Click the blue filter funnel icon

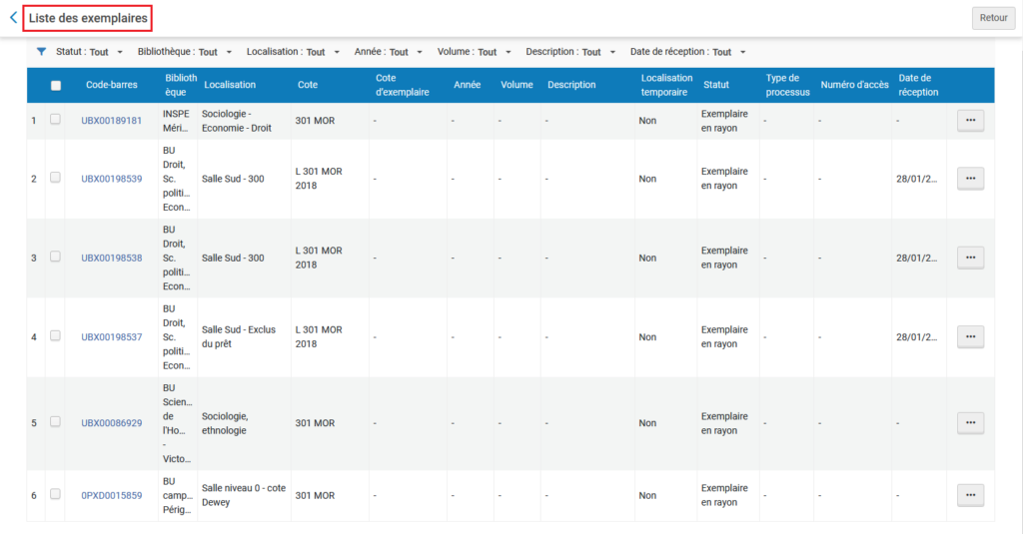coord(41,52)
